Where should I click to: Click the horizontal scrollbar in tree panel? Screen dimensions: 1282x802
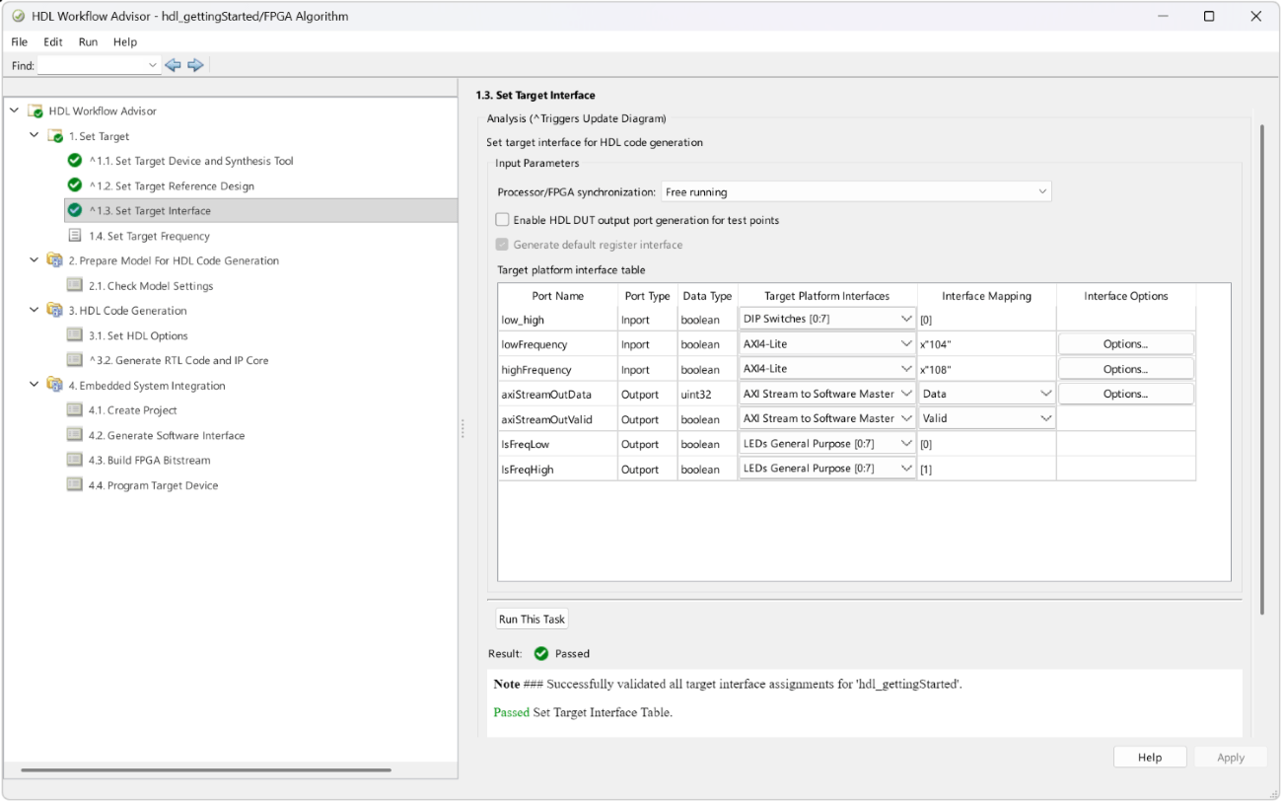(205, 769)
